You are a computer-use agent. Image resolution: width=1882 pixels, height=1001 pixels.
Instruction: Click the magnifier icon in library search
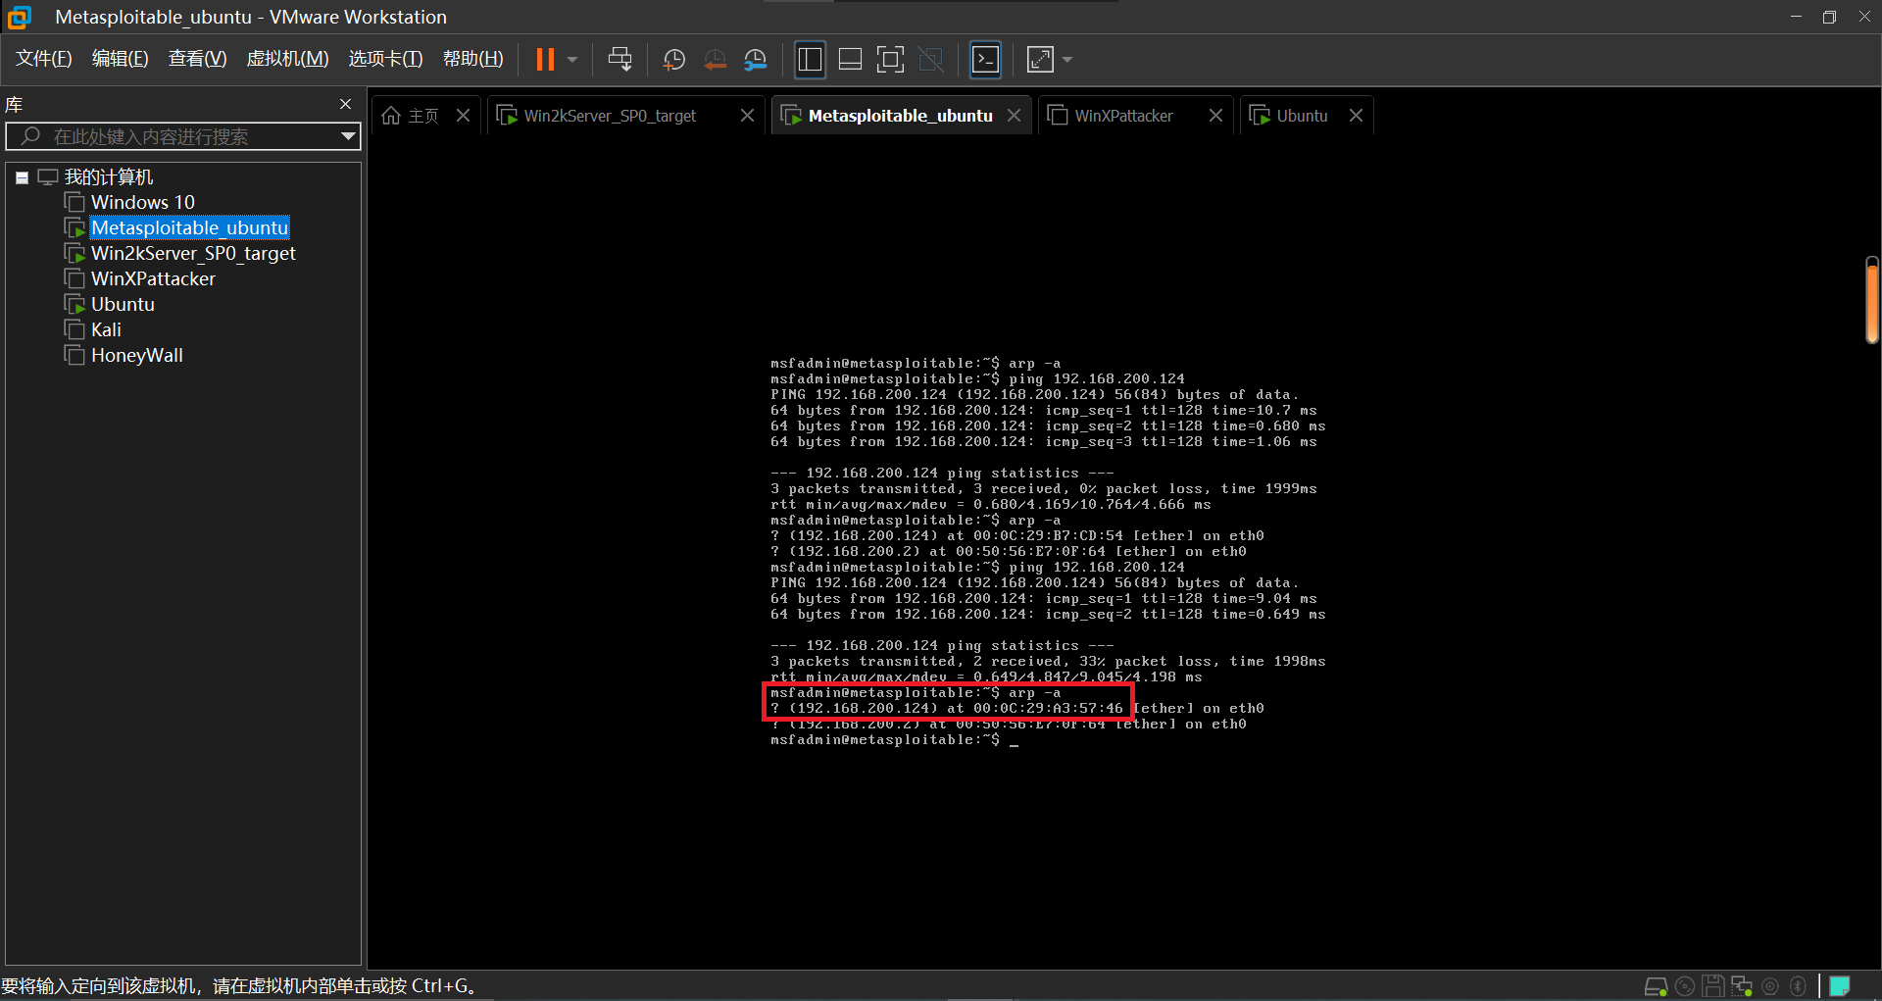[x=30, y=136]
